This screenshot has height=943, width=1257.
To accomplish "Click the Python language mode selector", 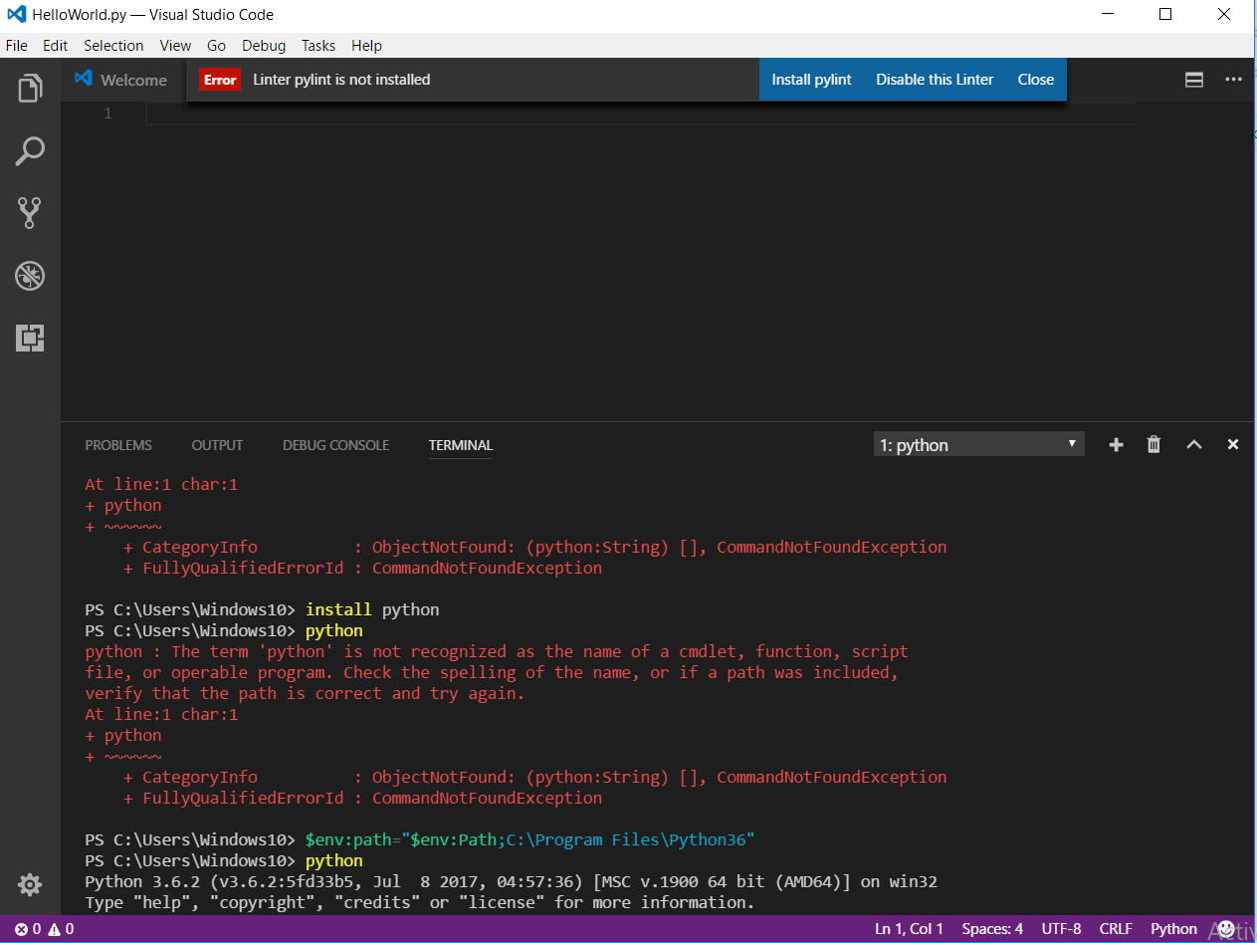I will click(1173, 929).
